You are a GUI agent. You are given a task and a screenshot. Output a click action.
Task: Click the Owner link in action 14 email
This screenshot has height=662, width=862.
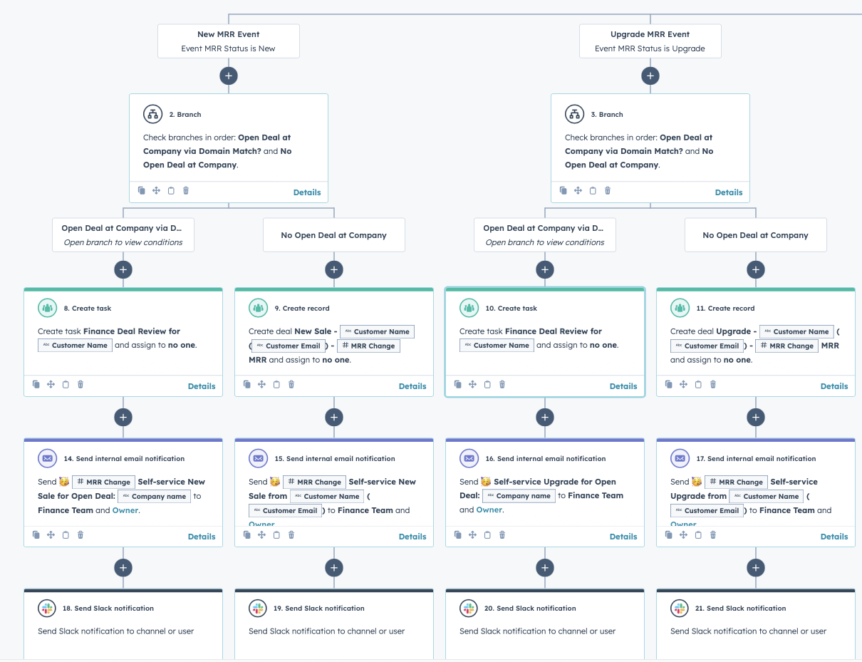click(125, 510)
